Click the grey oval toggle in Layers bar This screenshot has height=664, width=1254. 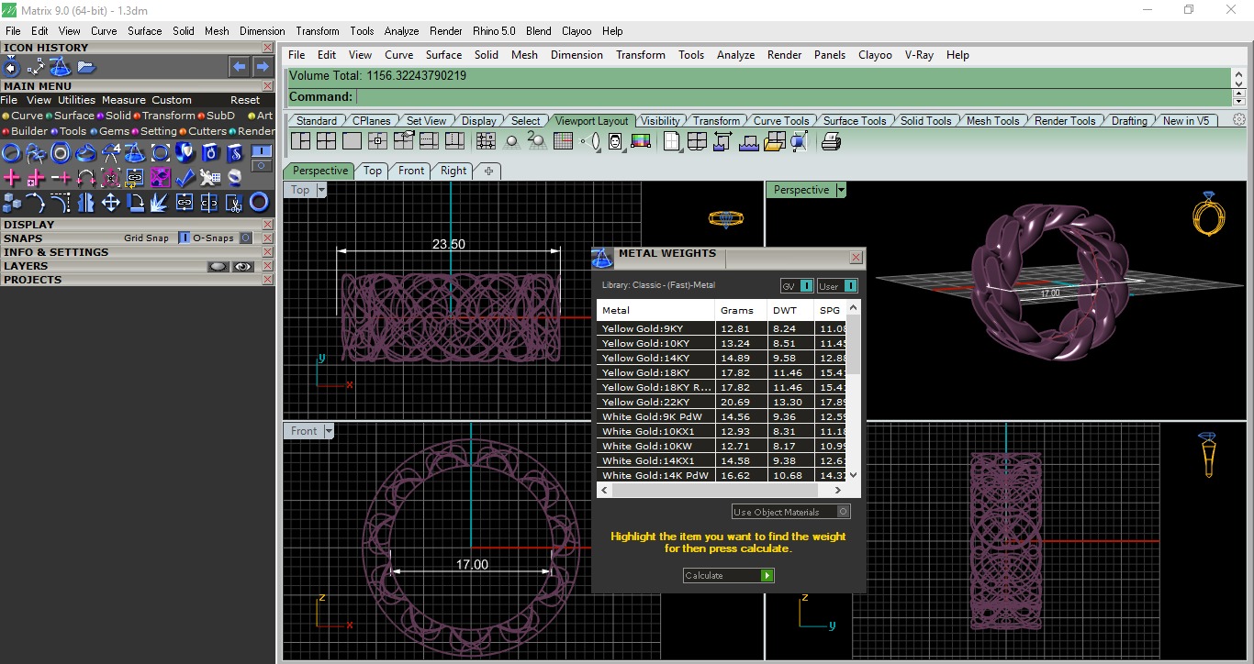click(218, 266)
